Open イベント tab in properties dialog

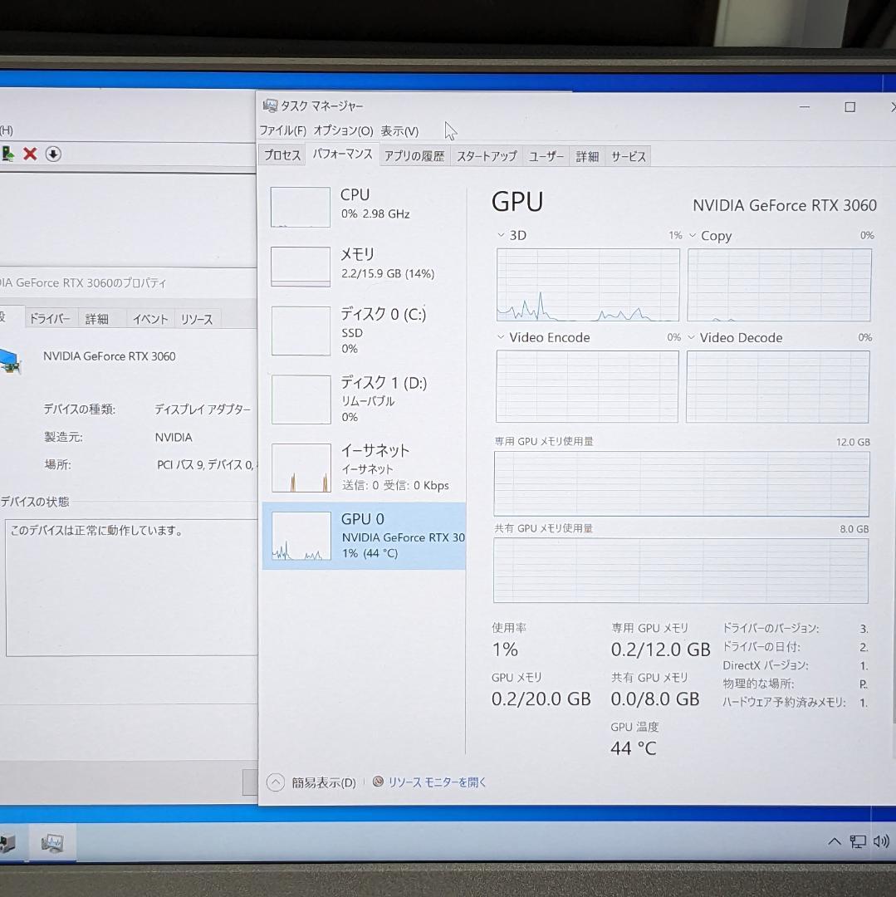150,319
